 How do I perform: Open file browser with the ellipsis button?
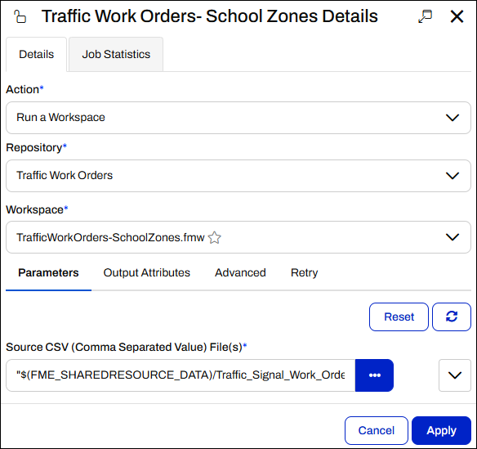point(374,375)
